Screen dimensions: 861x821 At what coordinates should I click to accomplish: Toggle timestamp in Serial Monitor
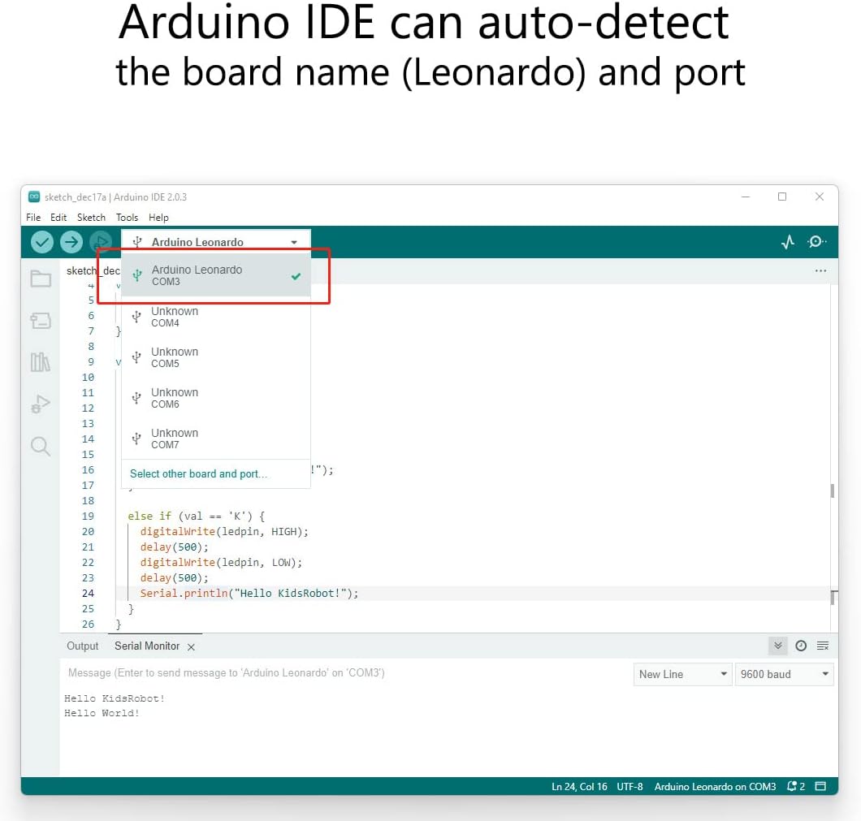pyautogui.click(x=801, y=646)
